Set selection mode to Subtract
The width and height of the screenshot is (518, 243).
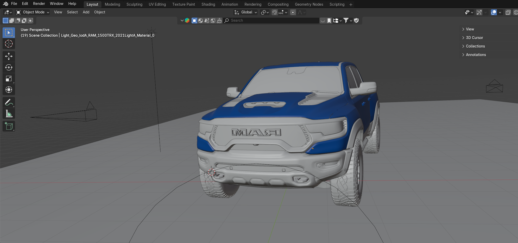(x=18, y=20)
